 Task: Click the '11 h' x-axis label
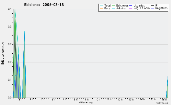(x=109, y=99)
